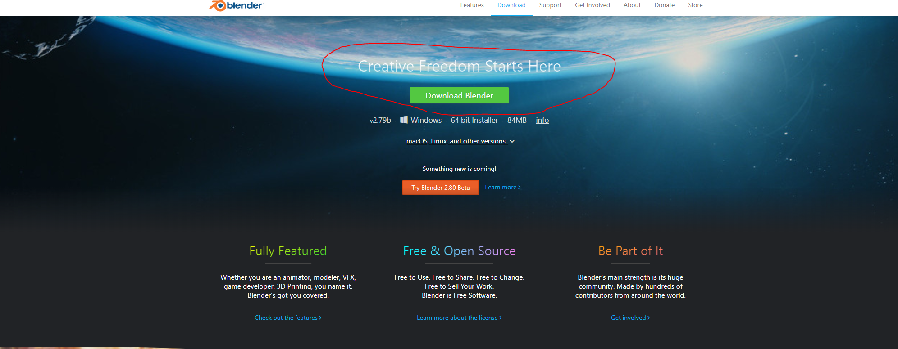Screen dimensions: 898x349
Task: Click the 64 bit Installer text
Action: (x=474, y=120)
